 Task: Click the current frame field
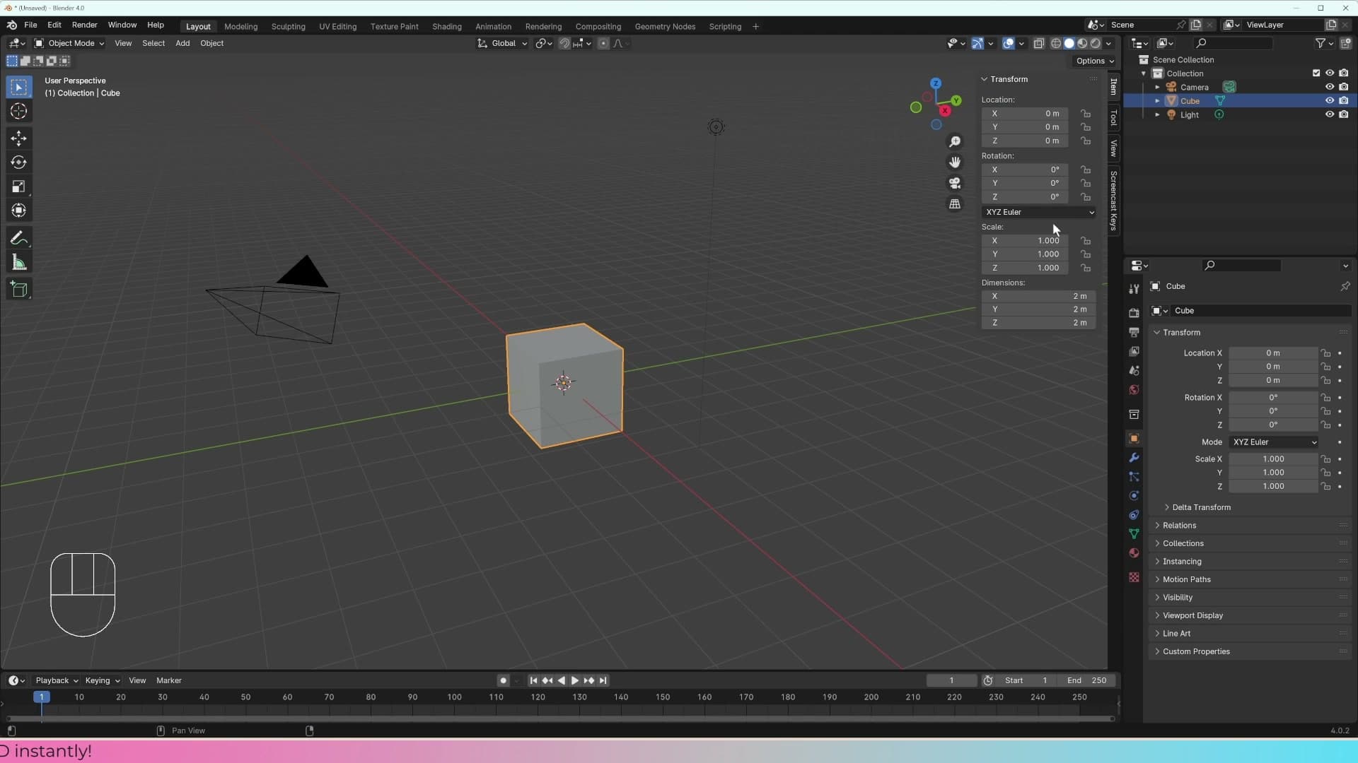coord(951,681)
